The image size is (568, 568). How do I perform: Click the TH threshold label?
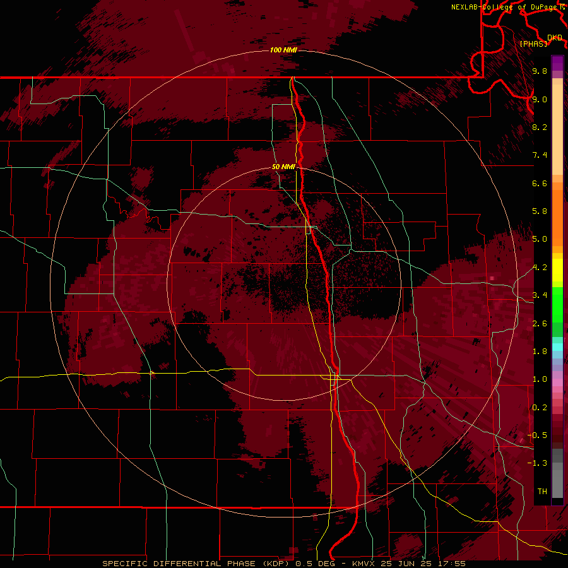point(542,492)
